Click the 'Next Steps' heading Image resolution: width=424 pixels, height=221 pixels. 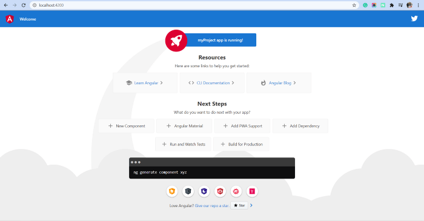coord(212,104)
